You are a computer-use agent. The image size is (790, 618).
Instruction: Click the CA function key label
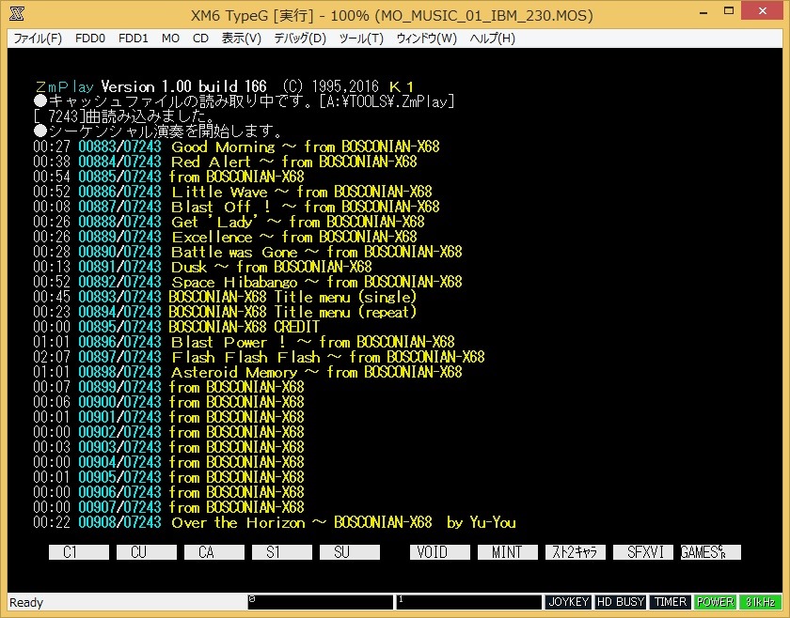[x=214, y=552]
